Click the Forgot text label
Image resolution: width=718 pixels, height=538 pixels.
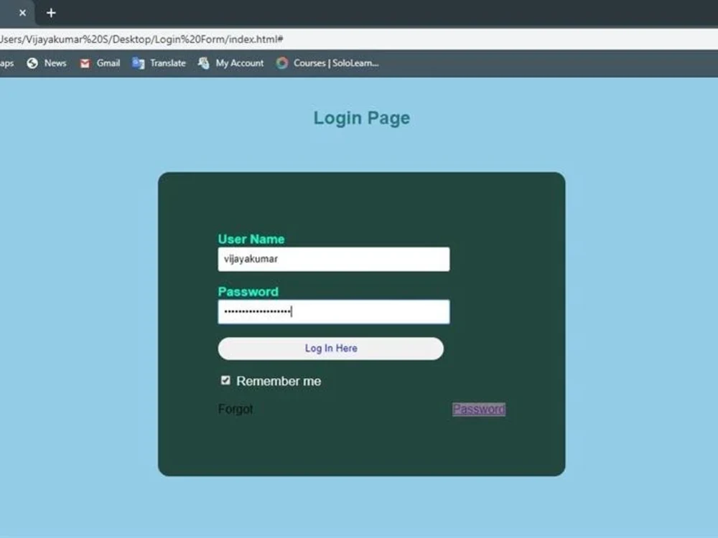click(236, 409)
